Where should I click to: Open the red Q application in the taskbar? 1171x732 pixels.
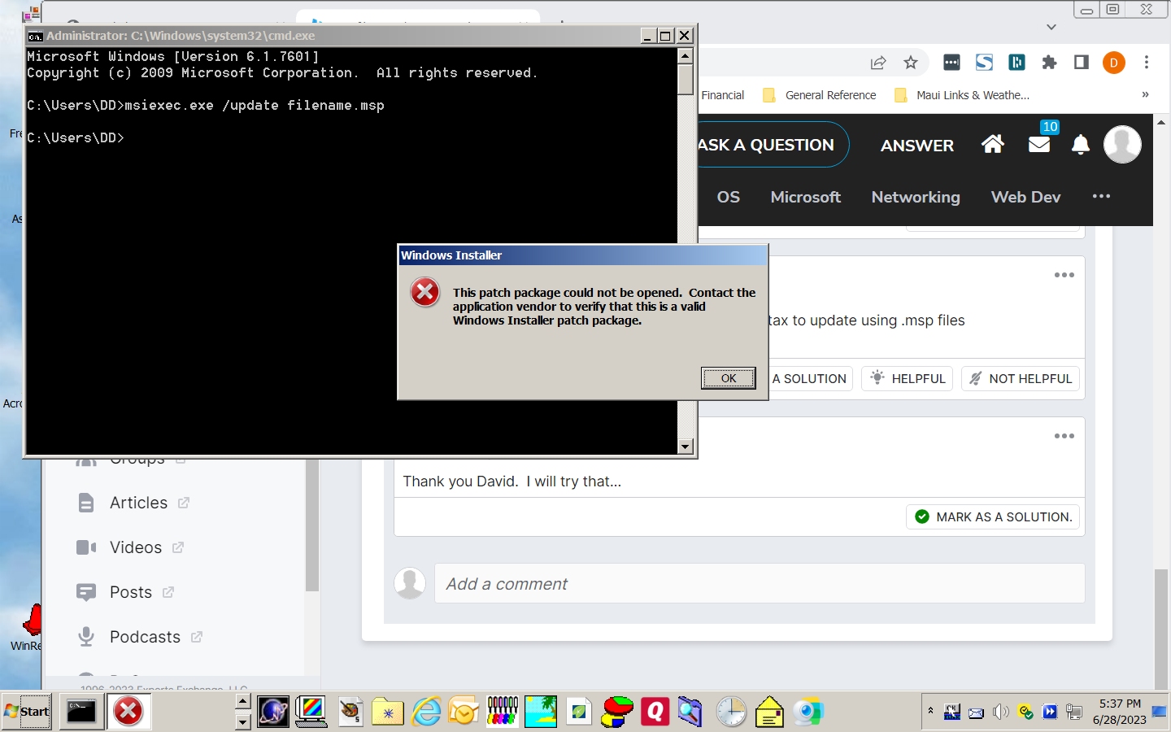pyautogui.click(x=655, y=712)
